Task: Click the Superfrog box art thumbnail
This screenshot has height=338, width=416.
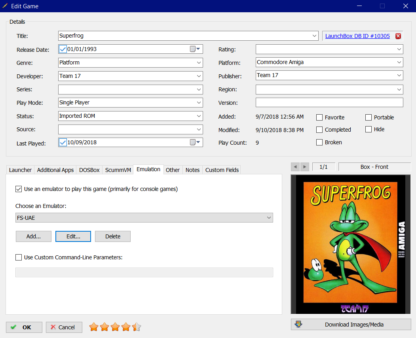Action: (x=351, y=244)
